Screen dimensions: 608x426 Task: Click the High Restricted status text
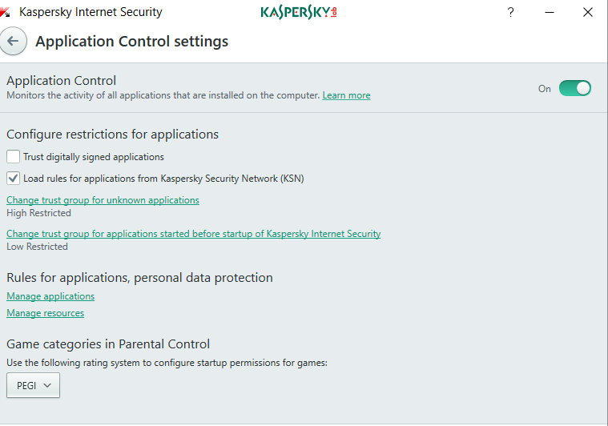tap(38, 213)
